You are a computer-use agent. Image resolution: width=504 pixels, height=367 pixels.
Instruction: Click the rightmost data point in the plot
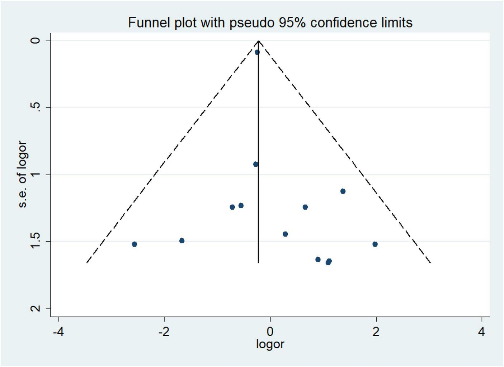coord(375,244)
